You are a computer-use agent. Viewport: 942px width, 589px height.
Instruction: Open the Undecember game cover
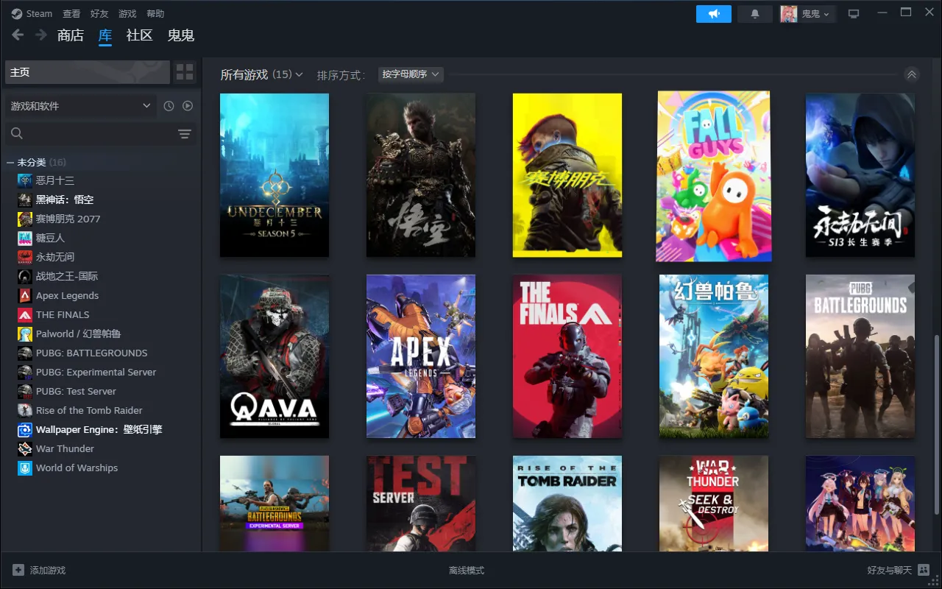pos(275,175)
